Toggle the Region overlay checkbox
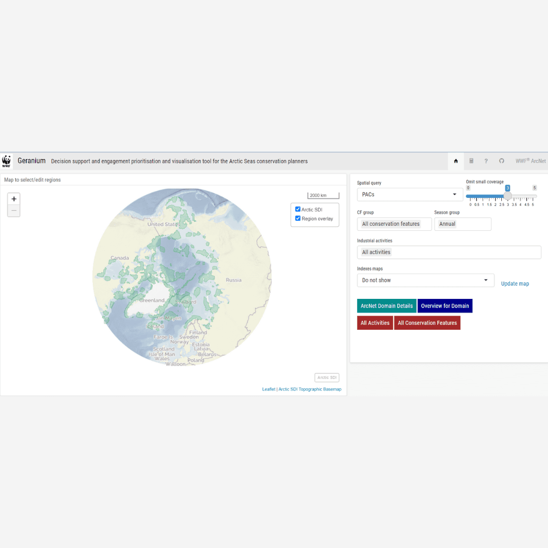548x548 pixels. coord(298,219)
